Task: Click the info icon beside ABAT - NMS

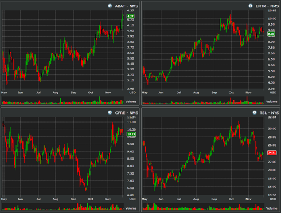Action: click(110, 6)
